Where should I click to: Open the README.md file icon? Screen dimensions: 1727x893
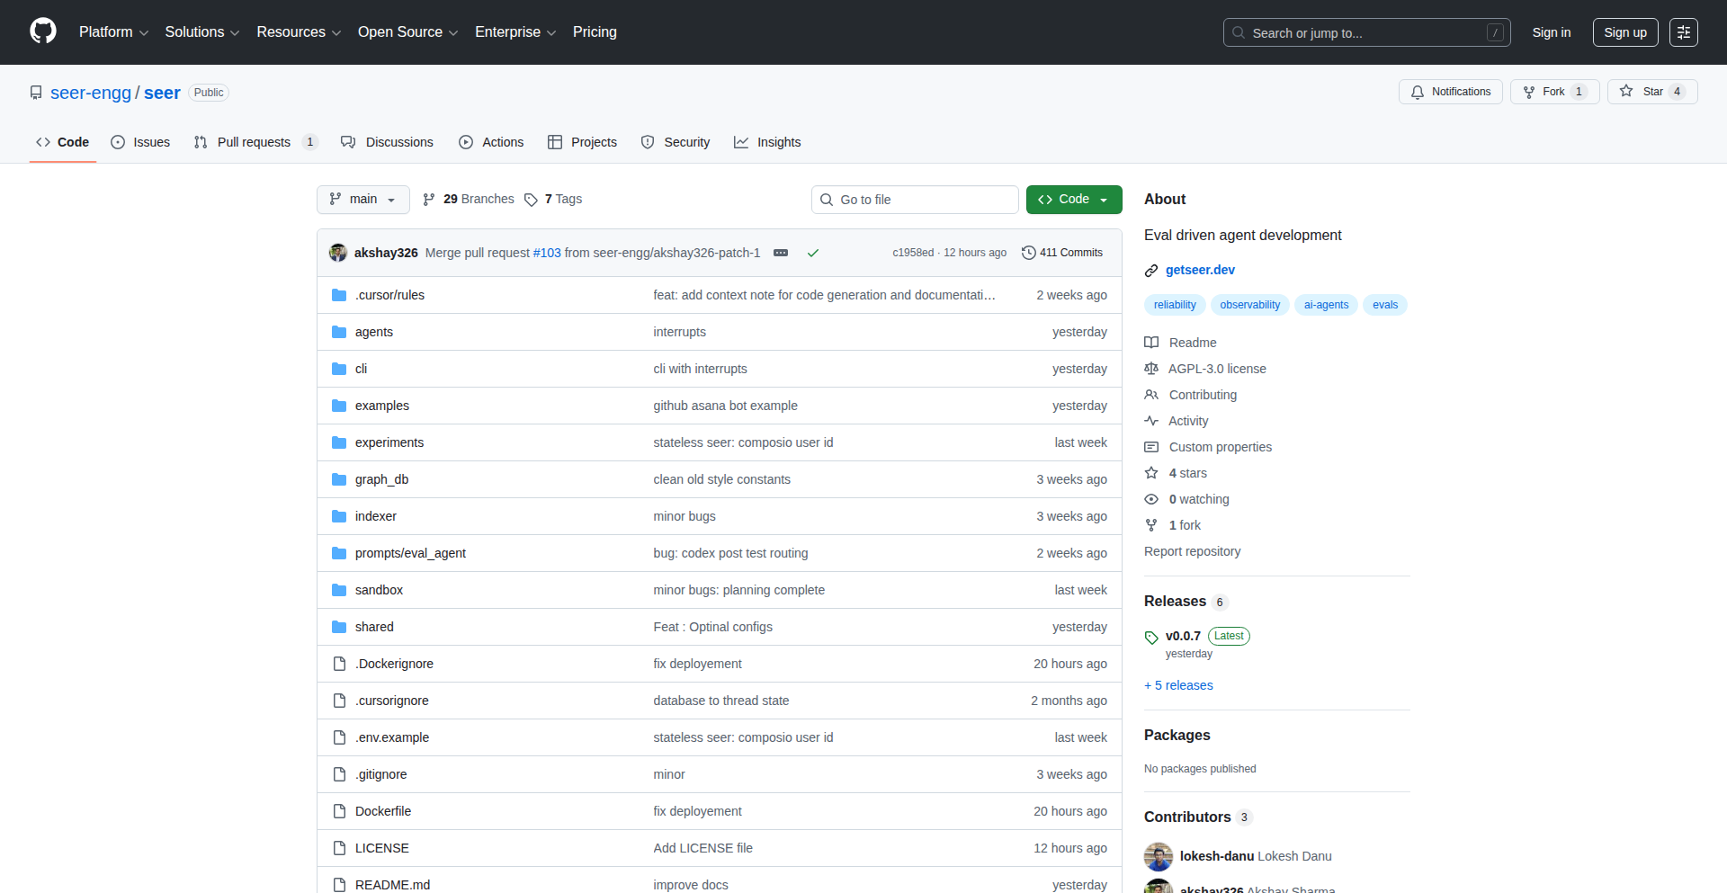(x=339, y=884)
